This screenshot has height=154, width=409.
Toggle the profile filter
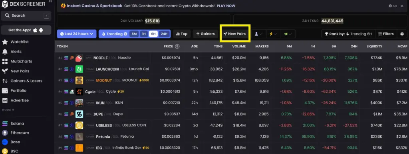[258, 34]
